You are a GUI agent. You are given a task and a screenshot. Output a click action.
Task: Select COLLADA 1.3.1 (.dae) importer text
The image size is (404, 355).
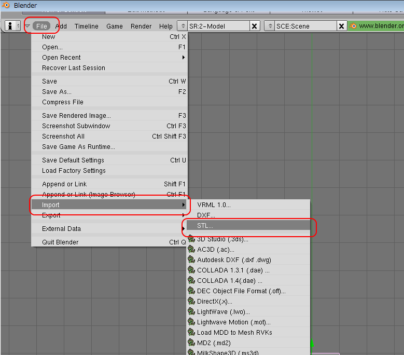[233, 270]
